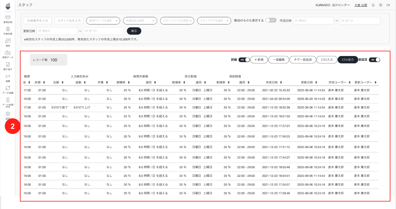Go to 進捗 progress icon

(8, 43)
